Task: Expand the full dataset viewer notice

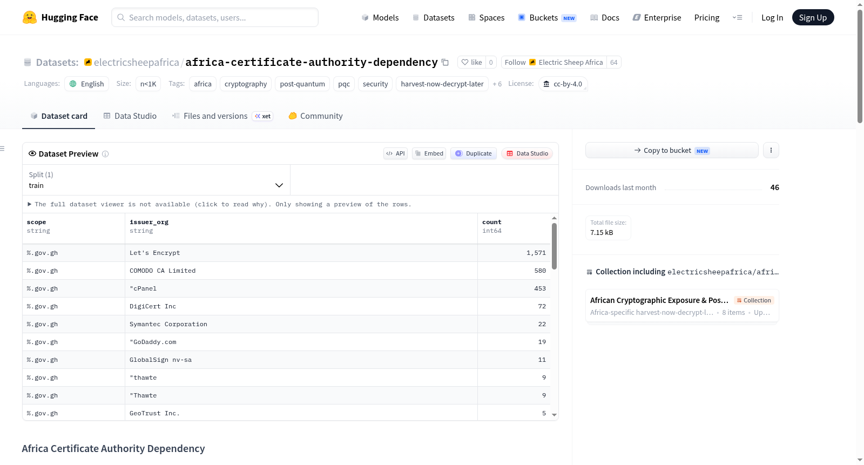Action: click(219, 204)
